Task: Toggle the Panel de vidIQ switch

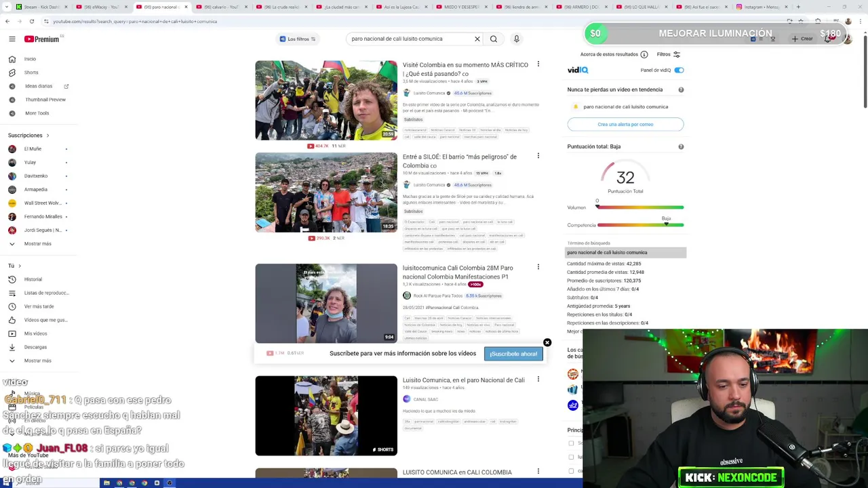Action: (679, 70)
